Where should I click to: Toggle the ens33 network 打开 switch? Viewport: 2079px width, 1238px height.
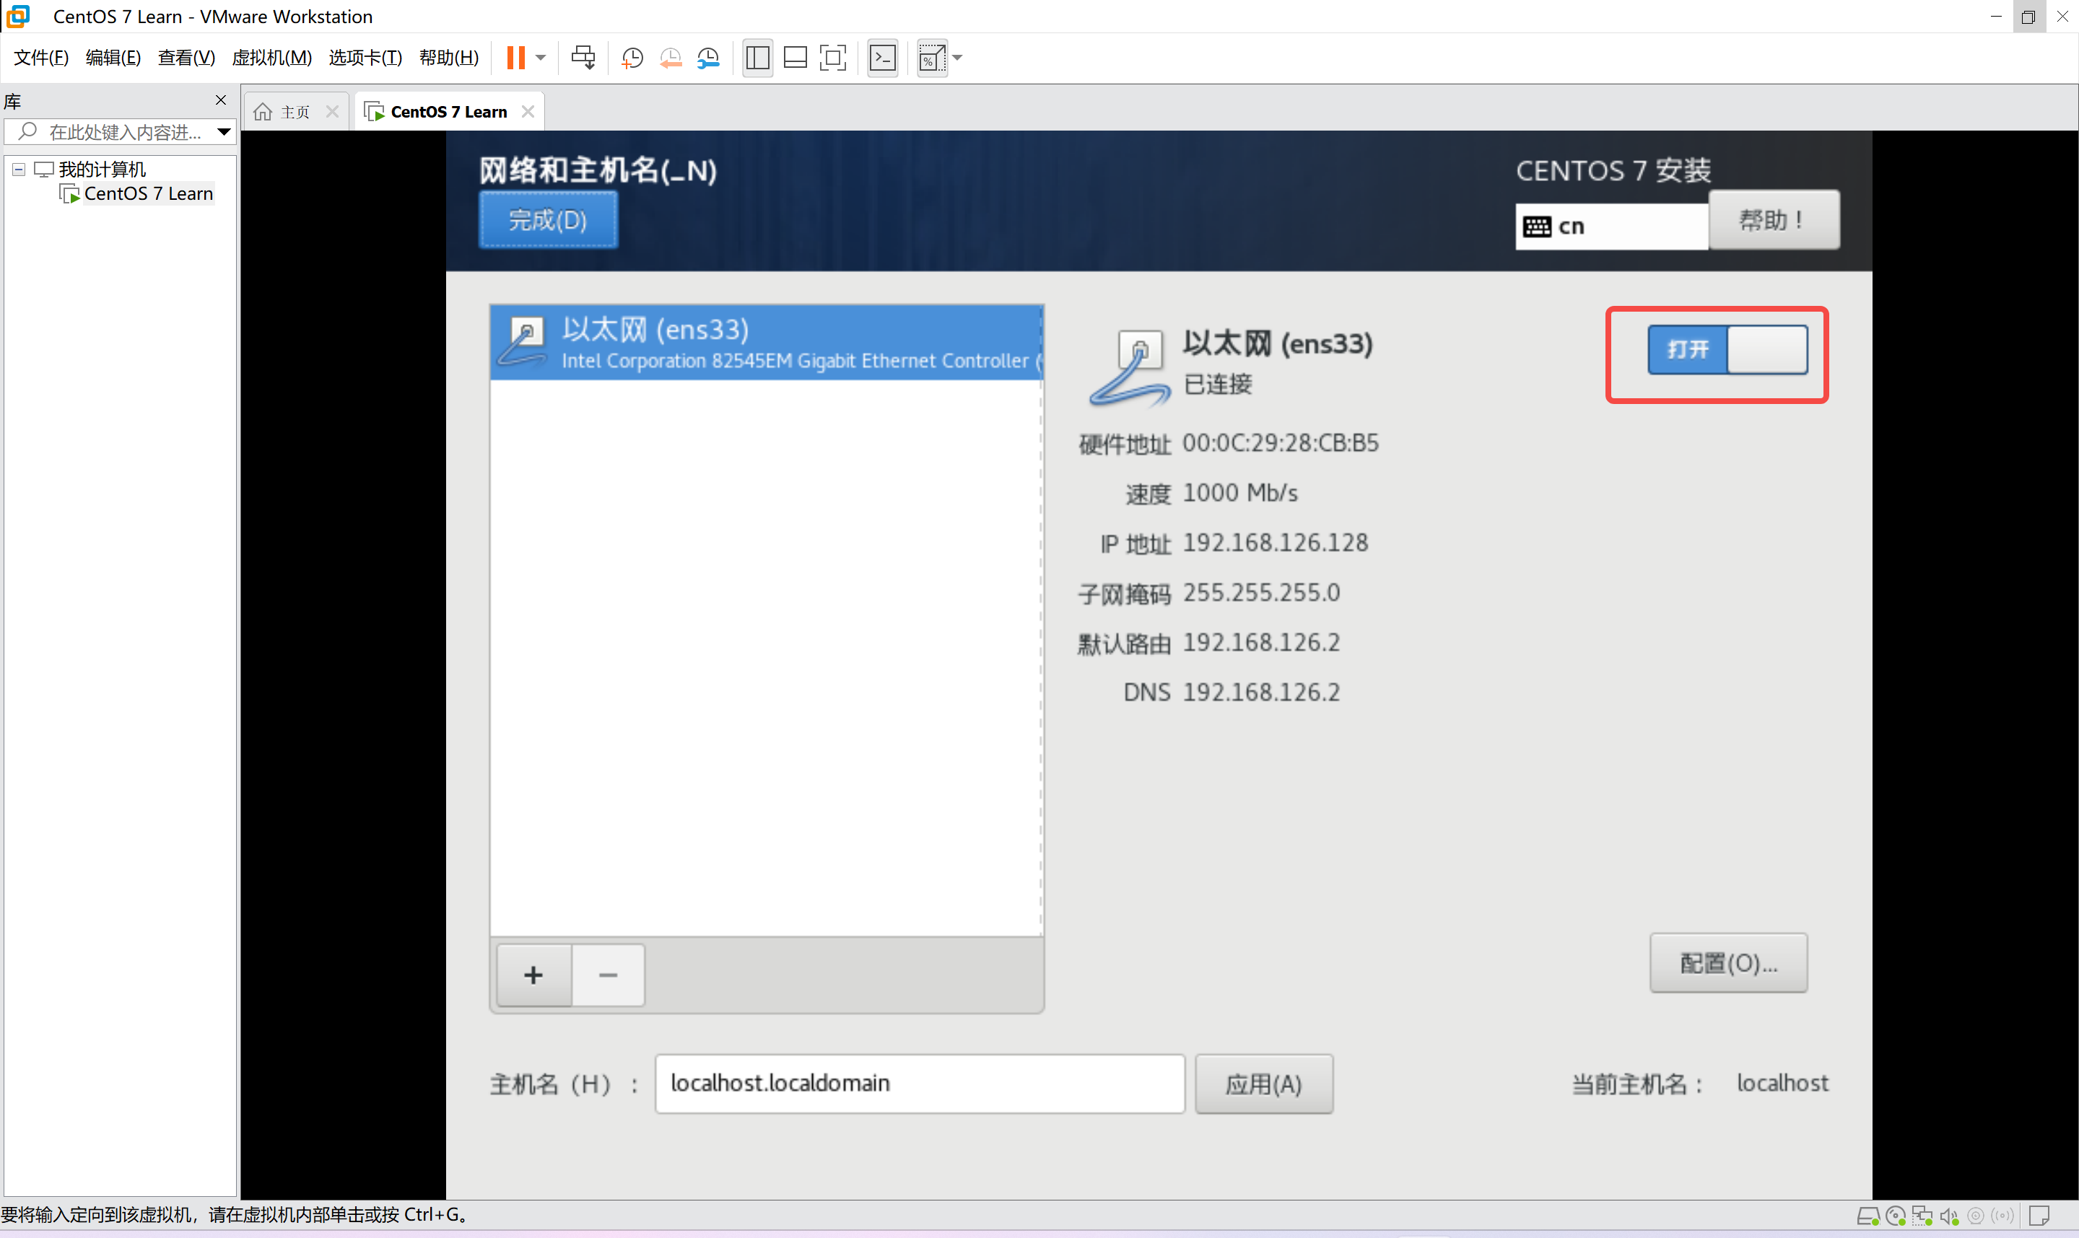click(1727, 350)
